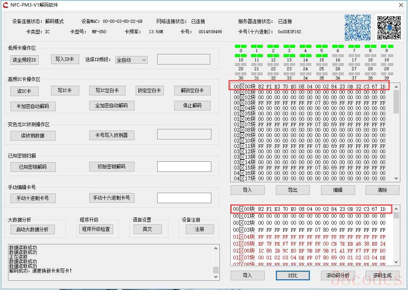
Task: Click the 对比 compare button
Action: click(x=293, y=275)
